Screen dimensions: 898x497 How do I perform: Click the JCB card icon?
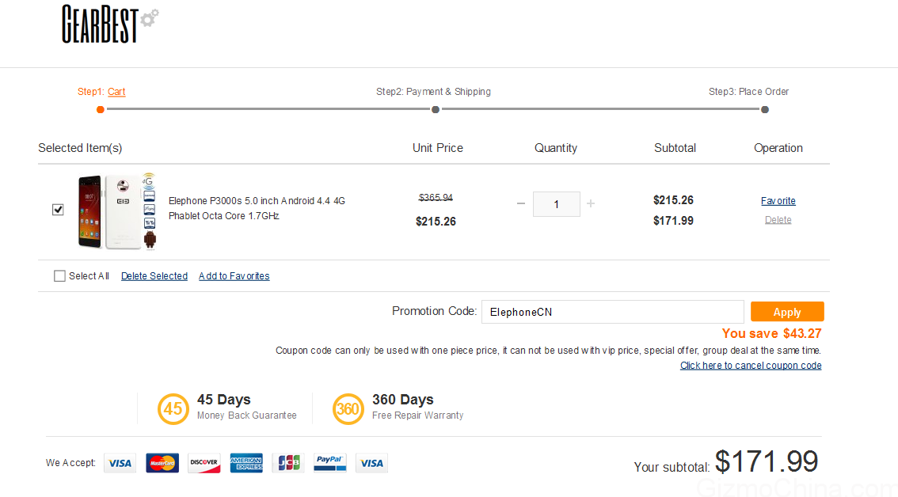coord(288,463)
